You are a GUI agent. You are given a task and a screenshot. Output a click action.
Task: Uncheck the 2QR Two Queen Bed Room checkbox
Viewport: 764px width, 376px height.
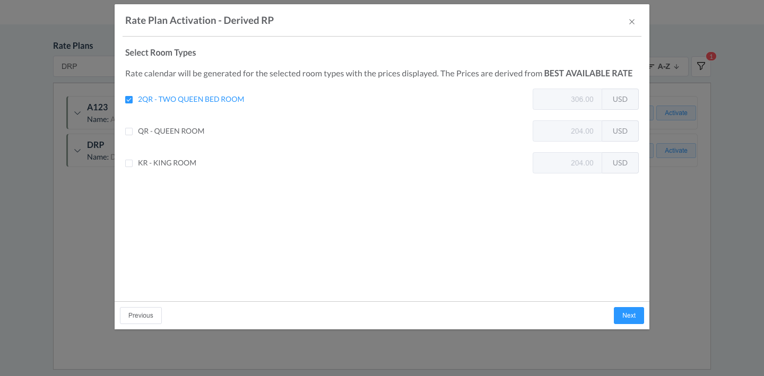(129, 100)
